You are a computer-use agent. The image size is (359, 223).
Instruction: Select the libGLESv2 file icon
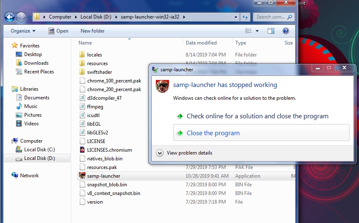click(82, 133)
